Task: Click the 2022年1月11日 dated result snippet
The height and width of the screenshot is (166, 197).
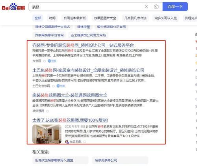Action: click(x=112, y=131)
